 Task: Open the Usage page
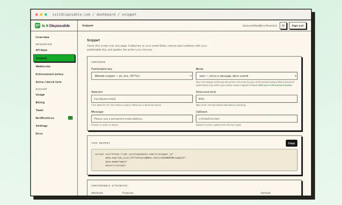coord(40,95)
